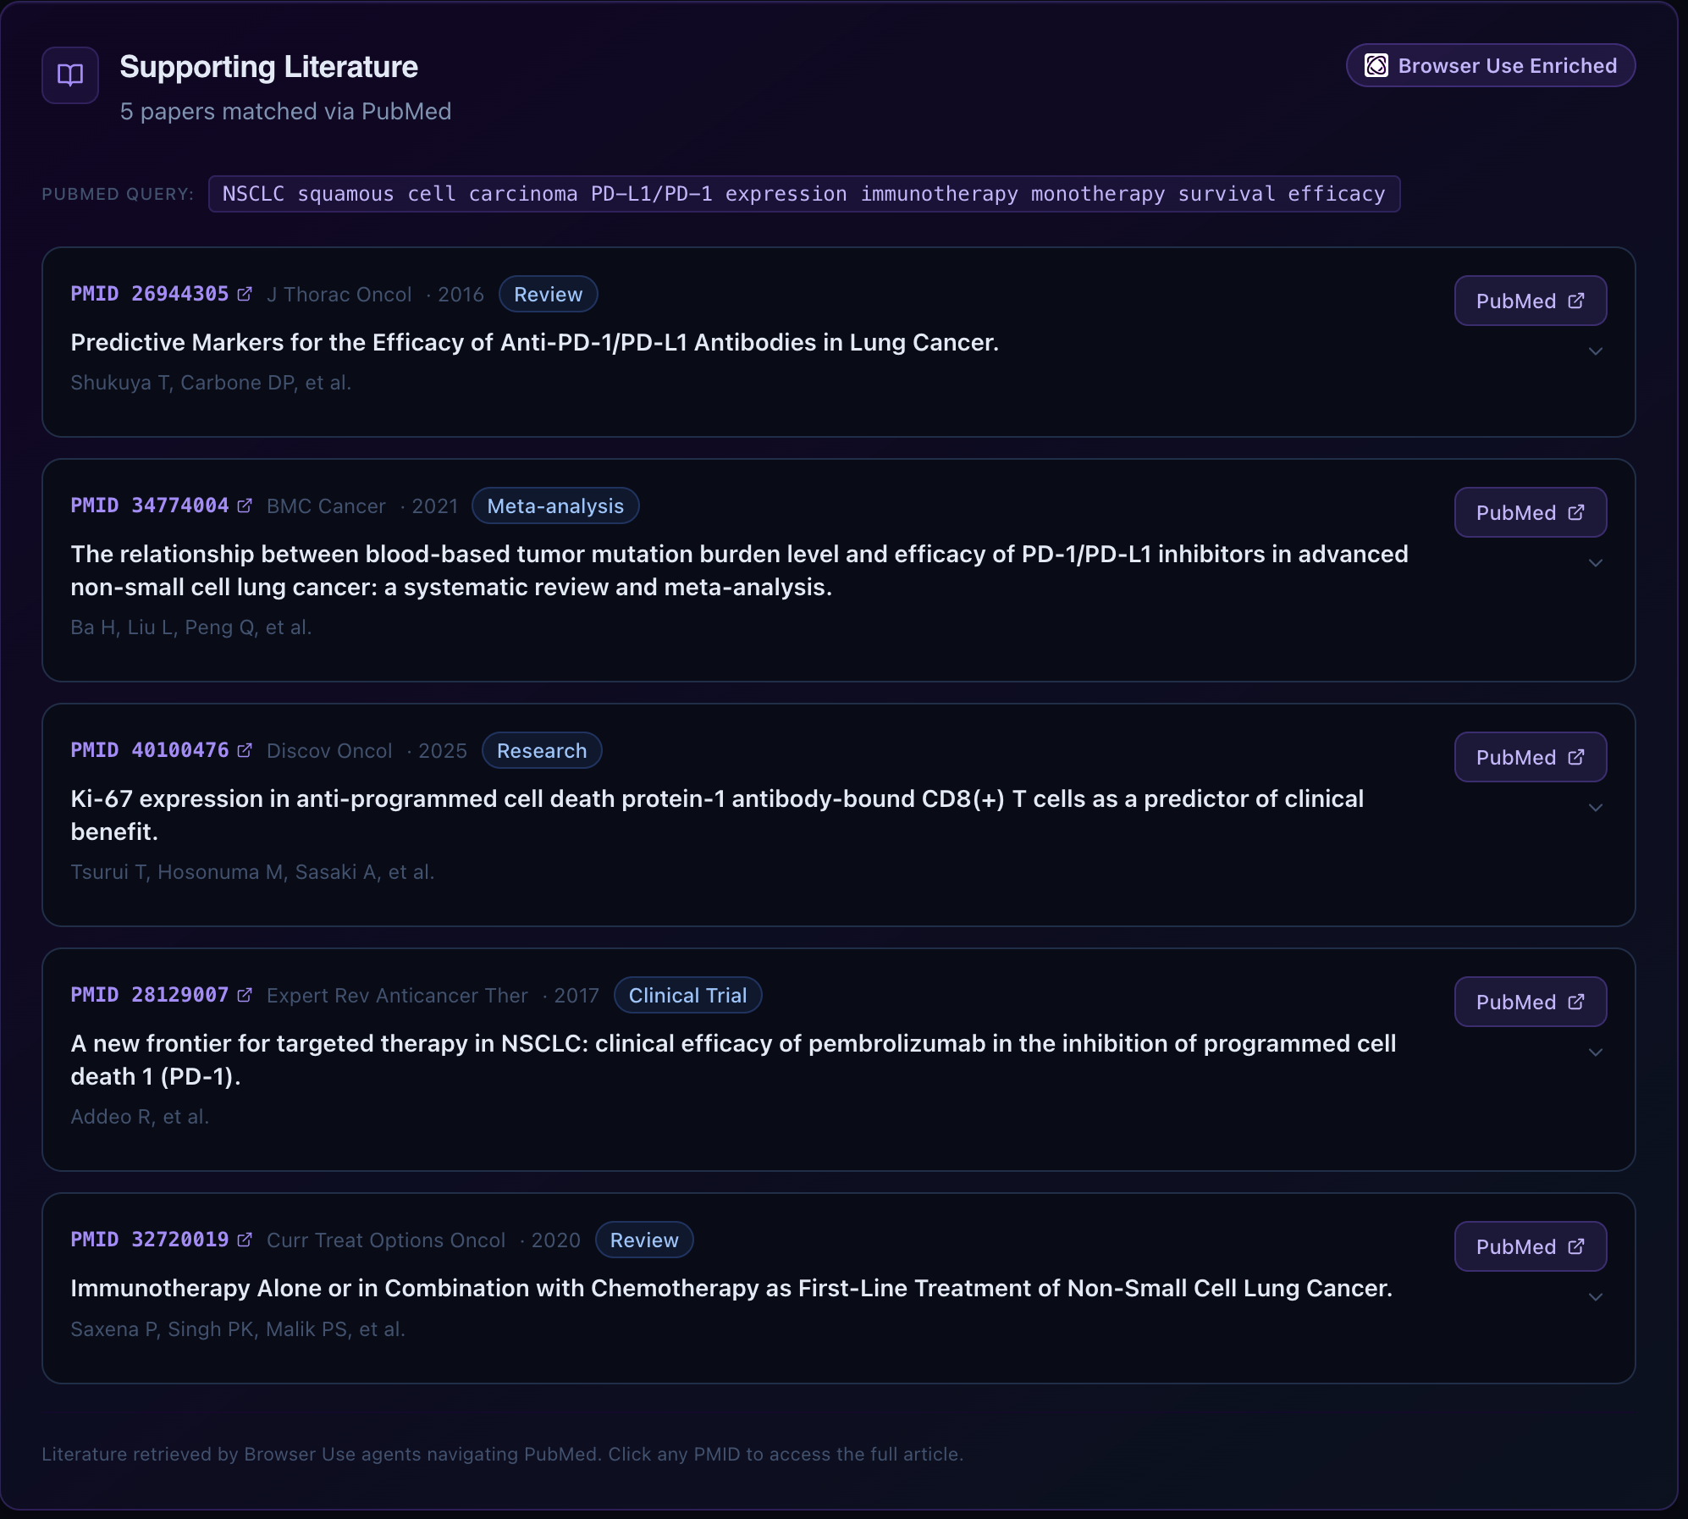The image size is (1688, 1519).
Task: Click the PubMed query text box
Action: pos(803,194)
